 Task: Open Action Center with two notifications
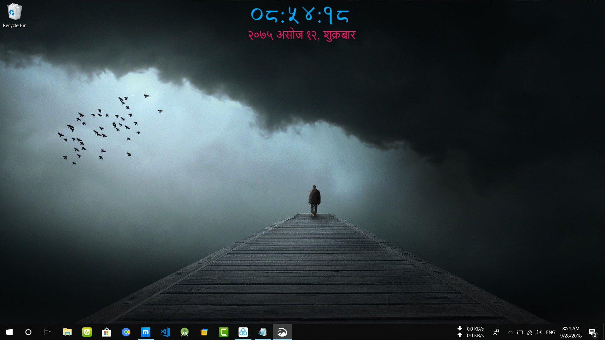click(x=593, y=332)
